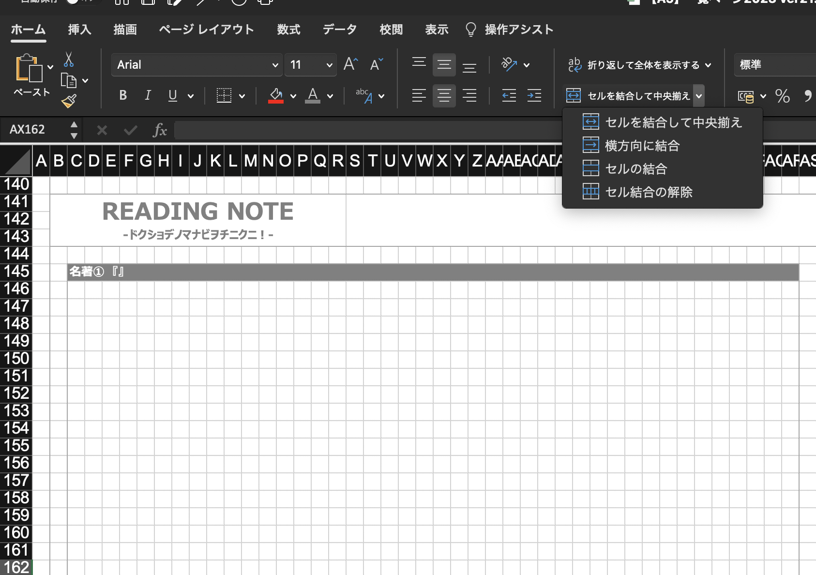This screenshot has height=575, width=816.
Task: Click the Format Painter brush icon
Action: 69,101
